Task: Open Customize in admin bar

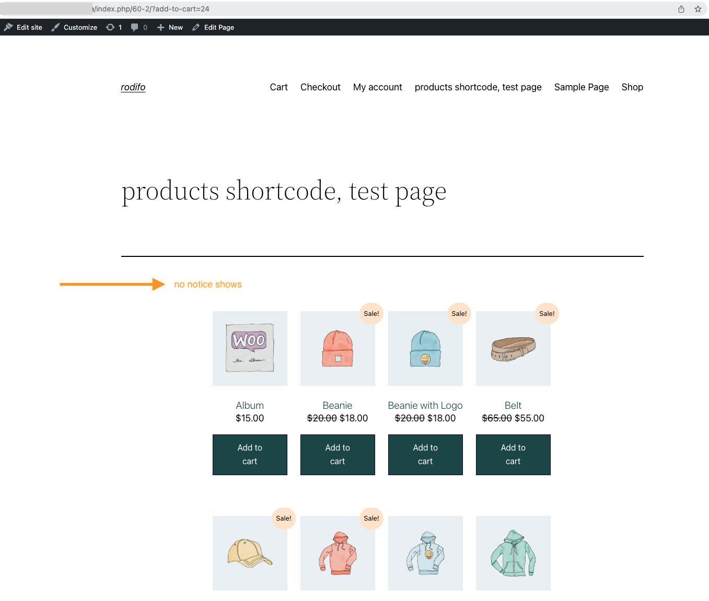Action: pos(74,27)
